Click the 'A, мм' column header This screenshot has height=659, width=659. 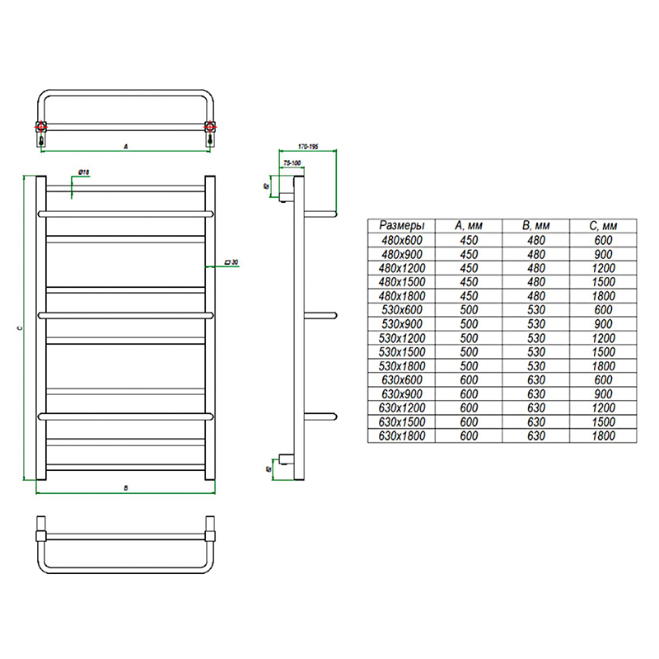click(x=468, y=225)
